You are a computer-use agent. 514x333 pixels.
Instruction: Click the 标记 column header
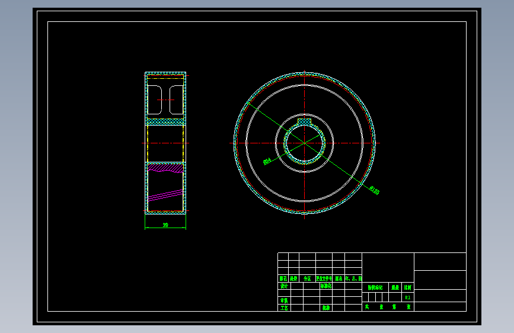(x=283, y=278)
